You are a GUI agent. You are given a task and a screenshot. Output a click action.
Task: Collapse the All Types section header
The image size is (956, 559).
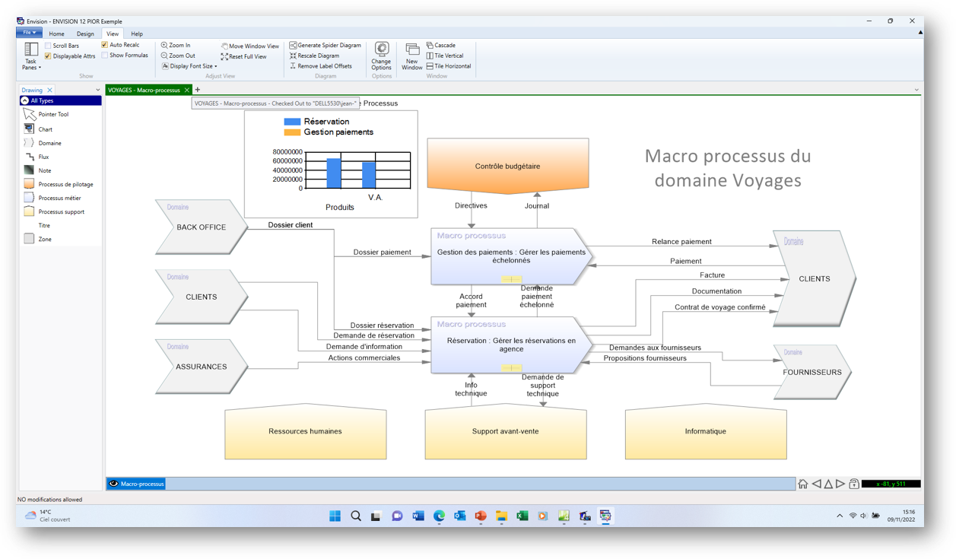[x=25, y=100]
